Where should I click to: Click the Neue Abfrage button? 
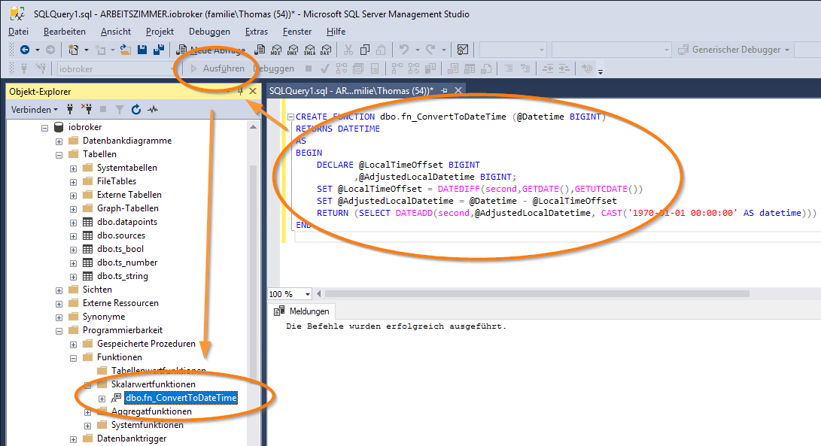point(211,50)
